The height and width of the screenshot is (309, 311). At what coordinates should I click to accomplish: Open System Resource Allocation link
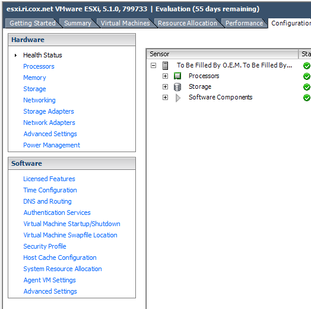pyautogui.click(x=62, y=269)
